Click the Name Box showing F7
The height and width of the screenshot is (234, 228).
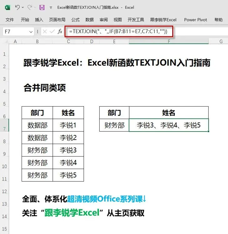click(18, 32)
